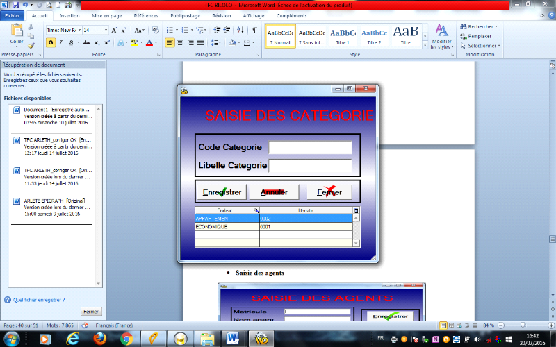This screenshot has width=556, height=347.
Task: Expand the bullets list dropdown arrow
Action: 177,30
